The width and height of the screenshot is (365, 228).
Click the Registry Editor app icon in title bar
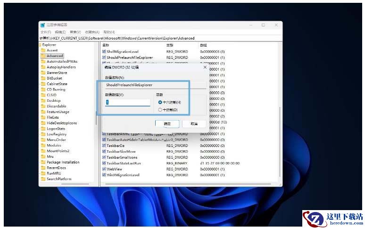(x=43, y=25)
